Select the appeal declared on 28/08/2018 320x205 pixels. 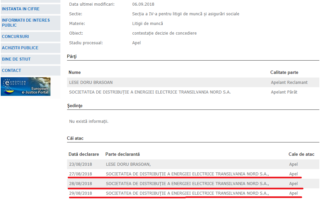[80, 183]
